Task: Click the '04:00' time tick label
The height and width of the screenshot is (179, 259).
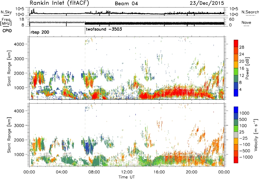Action: [62, 172]
